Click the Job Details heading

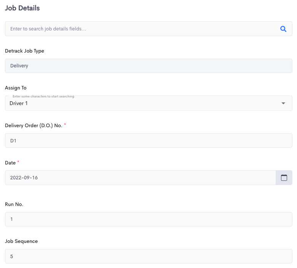(x=22, y=8)
